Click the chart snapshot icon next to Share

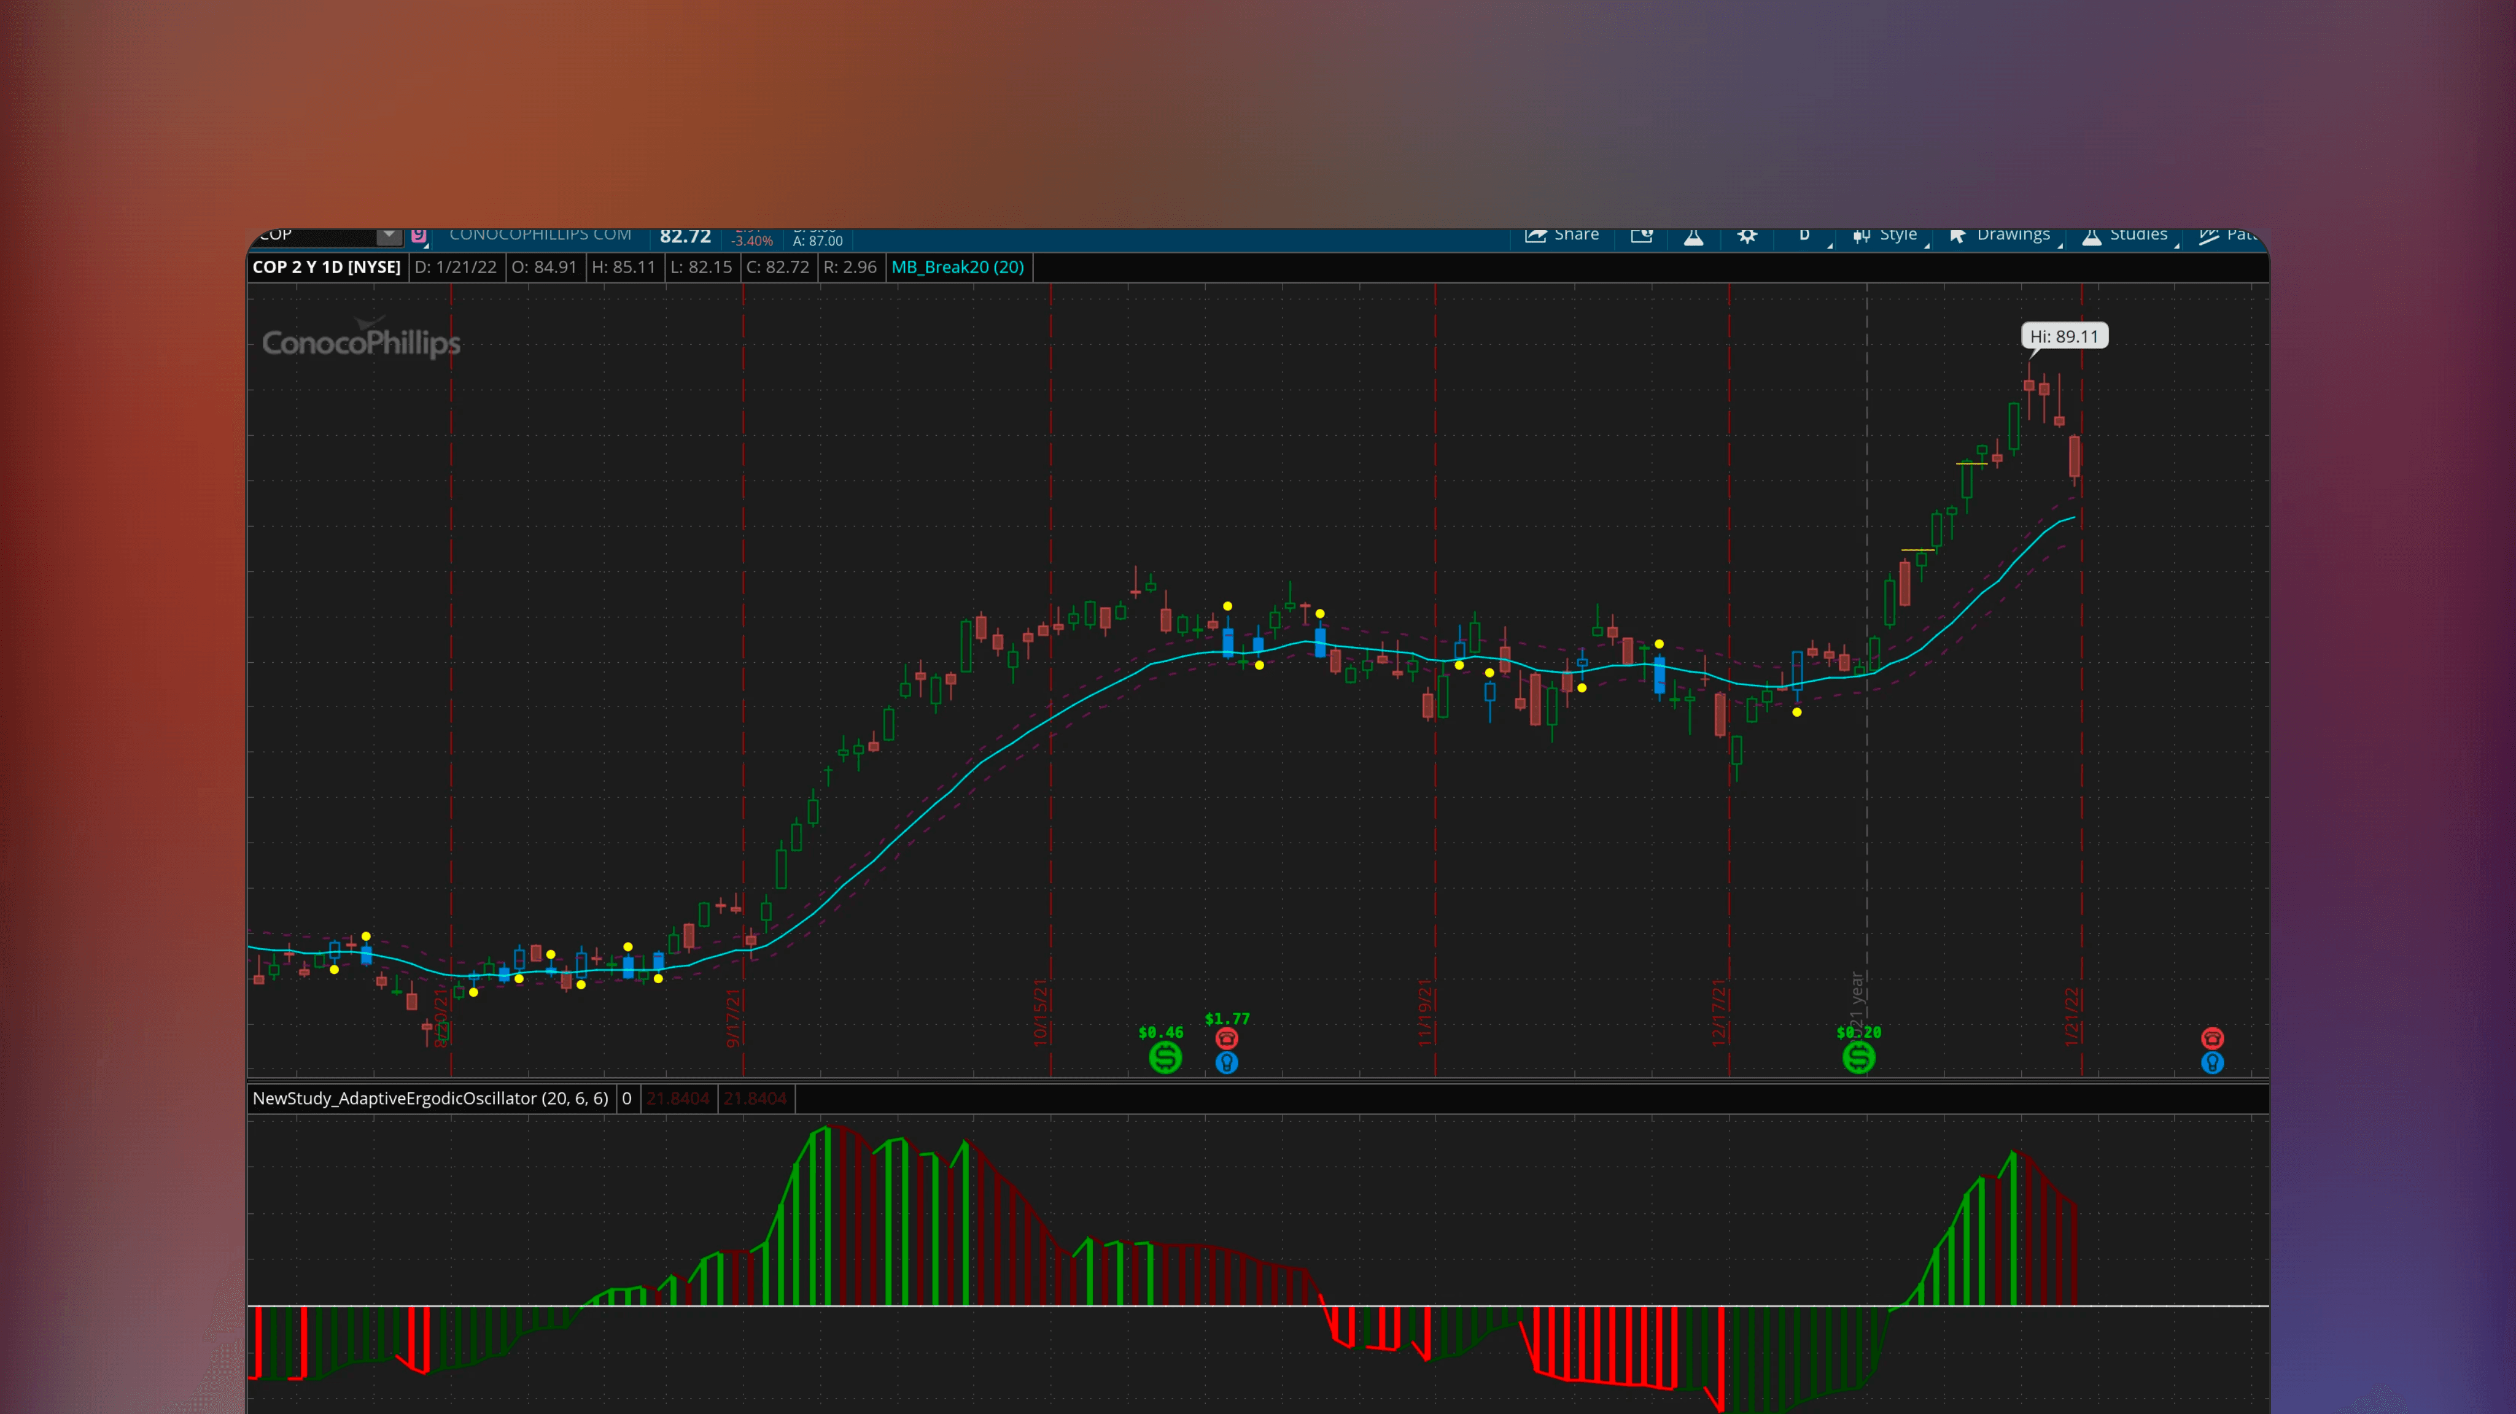pos(1641,235)
